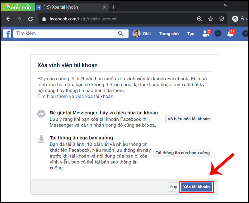
Task: Switch to the Cốc Cốc start tab
Action: coord(18,7)
